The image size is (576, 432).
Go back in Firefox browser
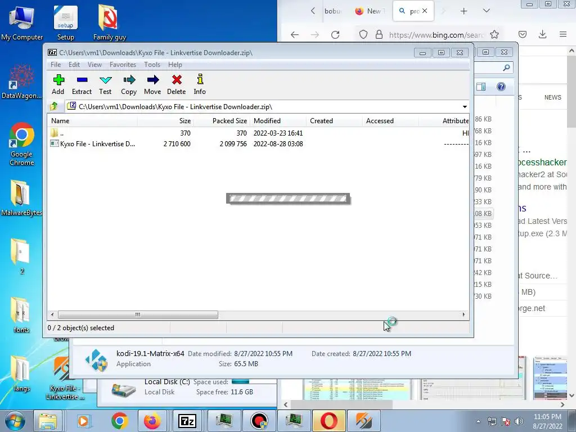295,34
